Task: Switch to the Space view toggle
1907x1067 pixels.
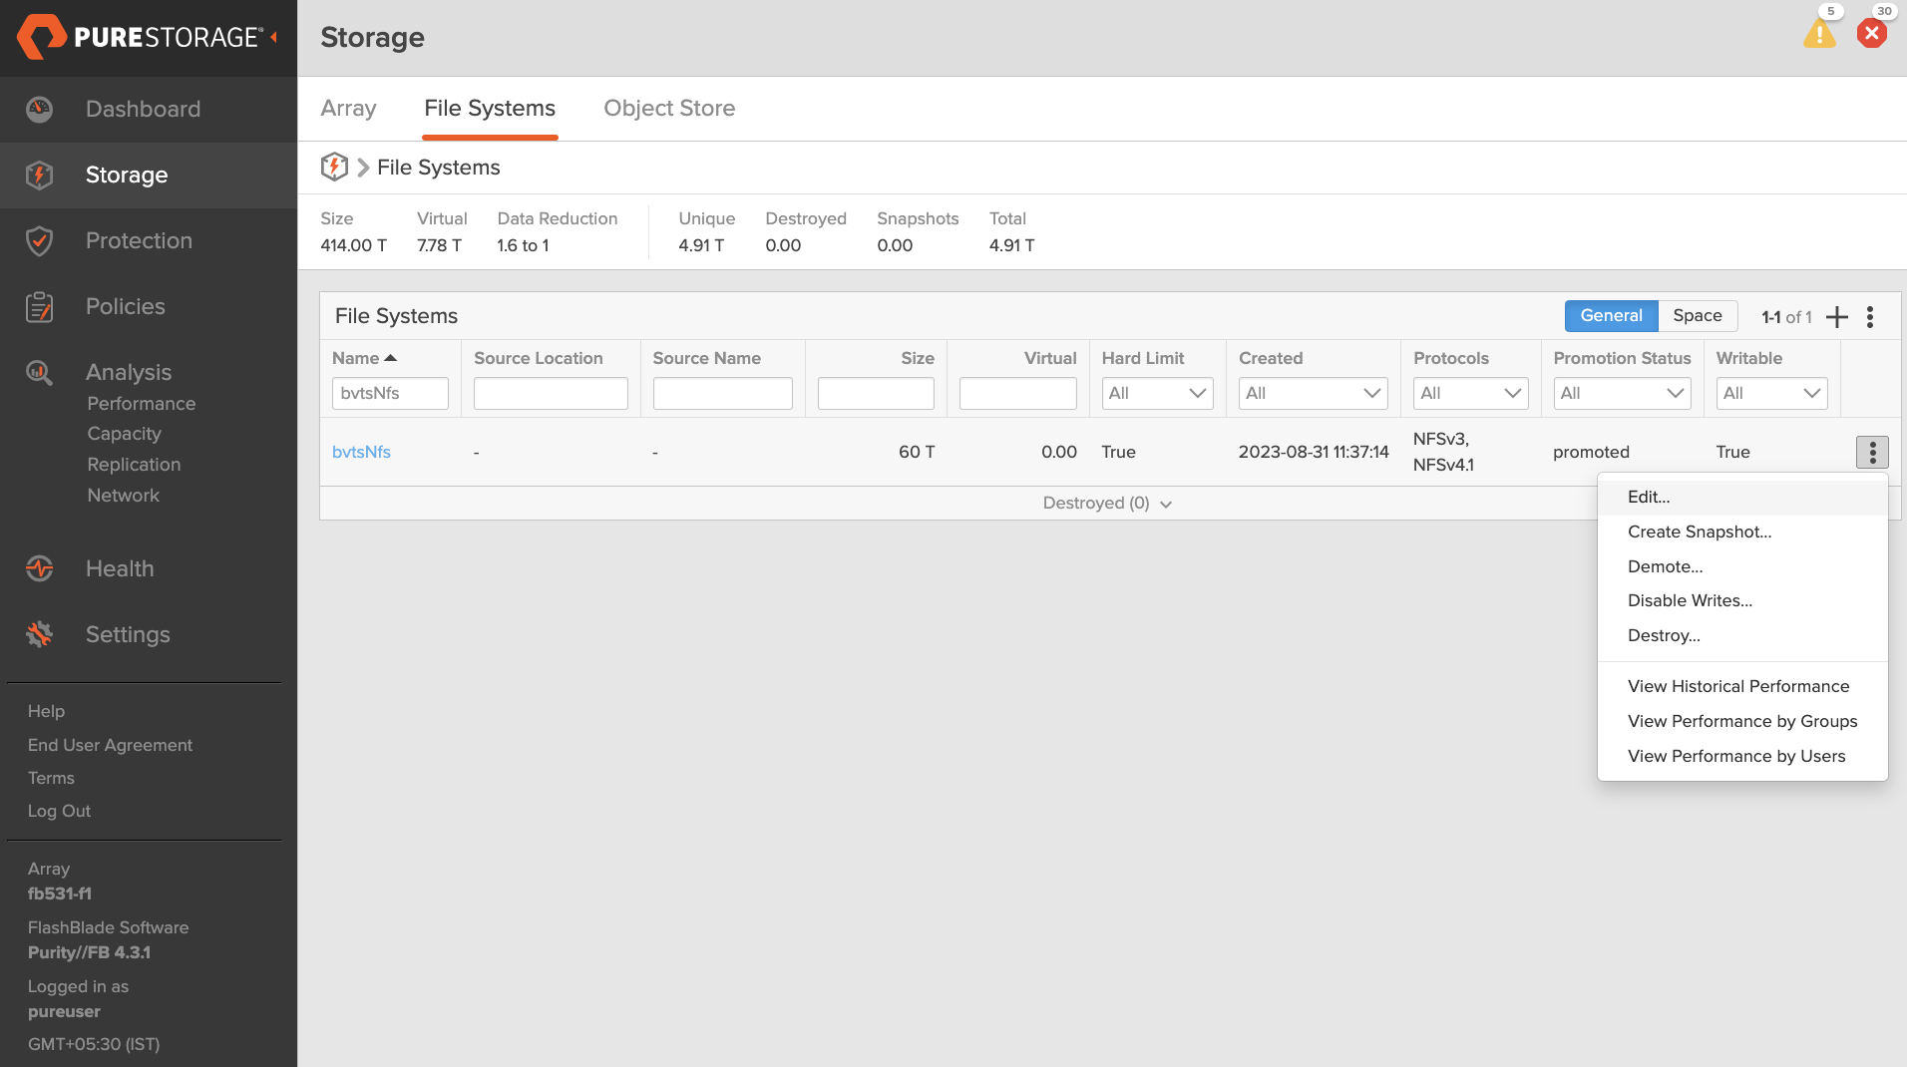Action: (1697, 316)
